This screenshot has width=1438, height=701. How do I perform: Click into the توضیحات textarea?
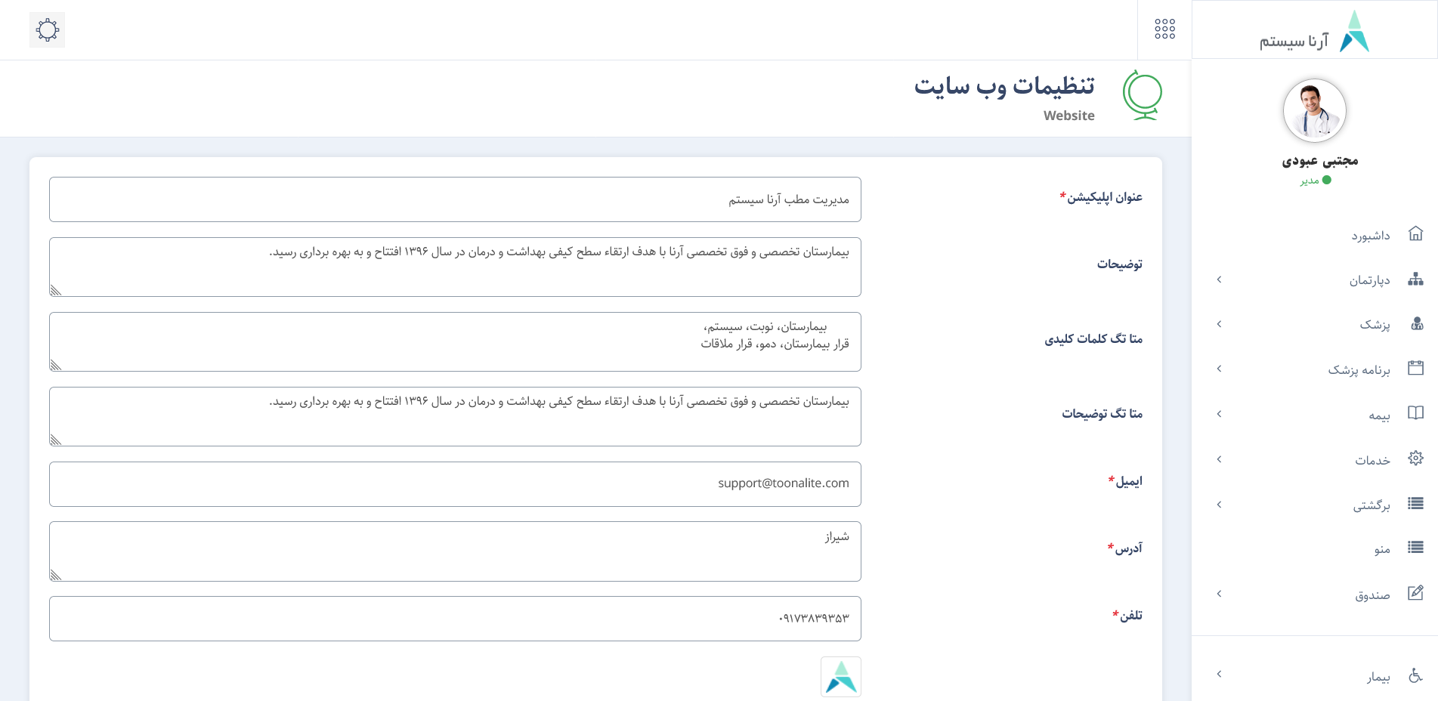(x=455, y=267)
